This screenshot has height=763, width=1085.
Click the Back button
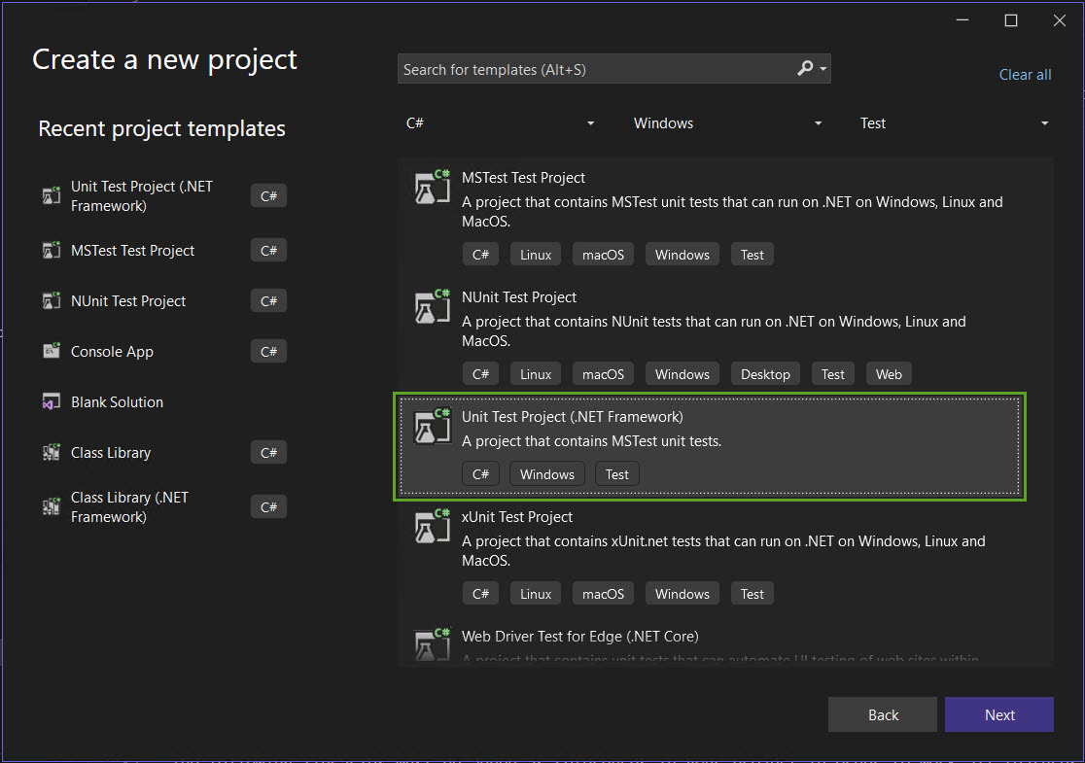(x=882, y=714)
